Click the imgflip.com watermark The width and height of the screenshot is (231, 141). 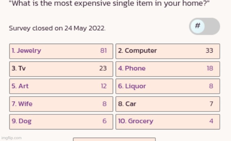point(12,138)
